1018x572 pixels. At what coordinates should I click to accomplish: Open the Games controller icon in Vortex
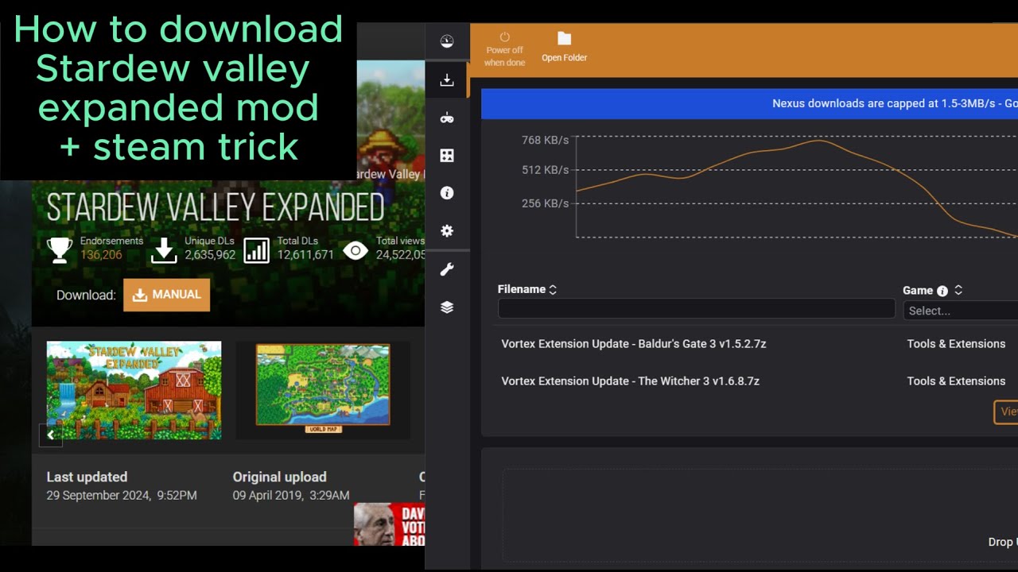[x=447, y=118]
